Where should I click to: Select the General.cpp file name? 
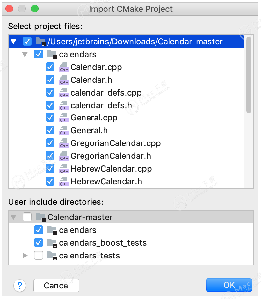94,118
